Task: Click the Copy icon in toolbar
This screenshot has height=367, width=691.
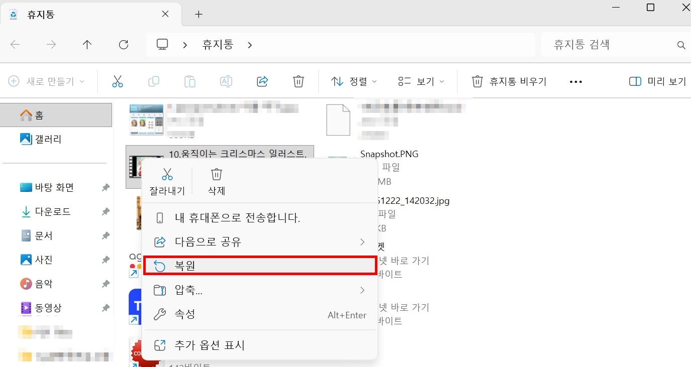Action: click(153, 81)
